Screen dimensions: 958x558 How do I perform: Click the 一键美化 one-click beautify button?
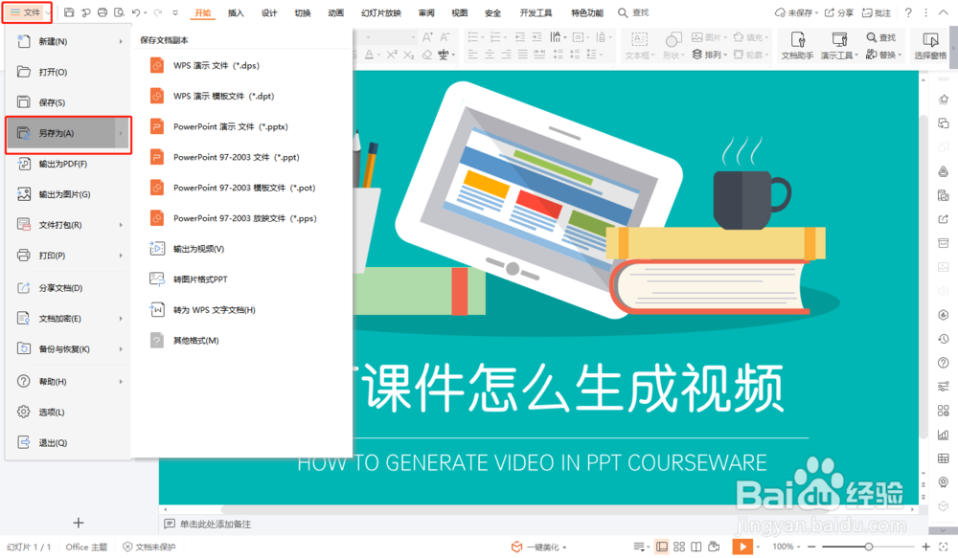tap(538, 547)
